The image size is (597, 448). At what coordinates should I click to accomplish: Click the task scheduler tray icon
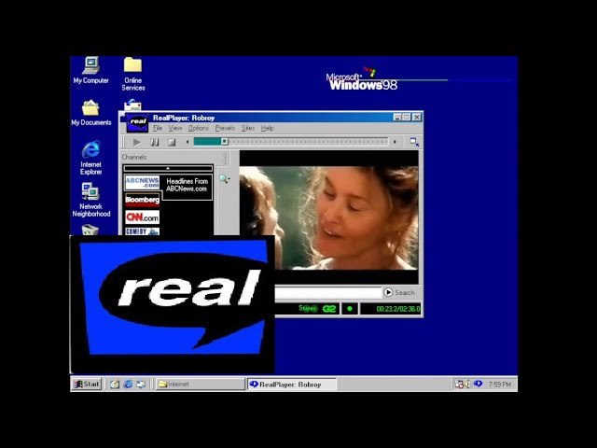459,385
